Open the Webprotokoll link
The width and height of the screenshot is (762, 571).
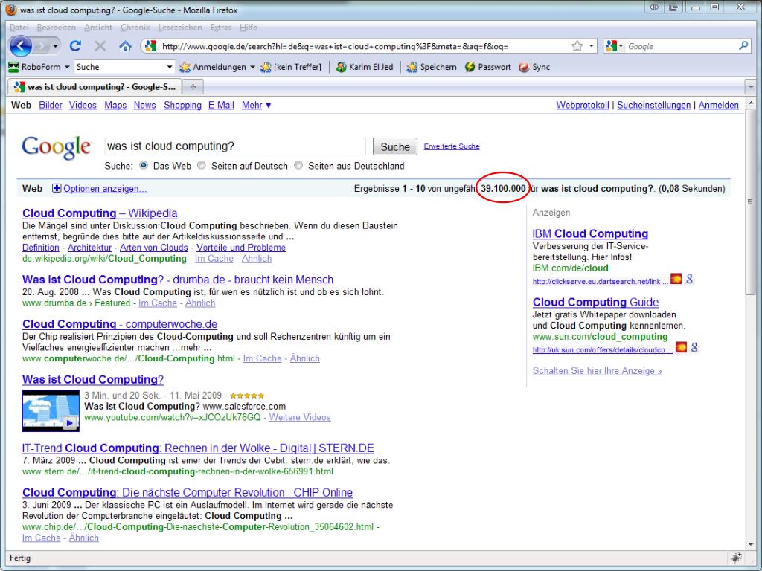pyautogui.click(x=582, y=105)
